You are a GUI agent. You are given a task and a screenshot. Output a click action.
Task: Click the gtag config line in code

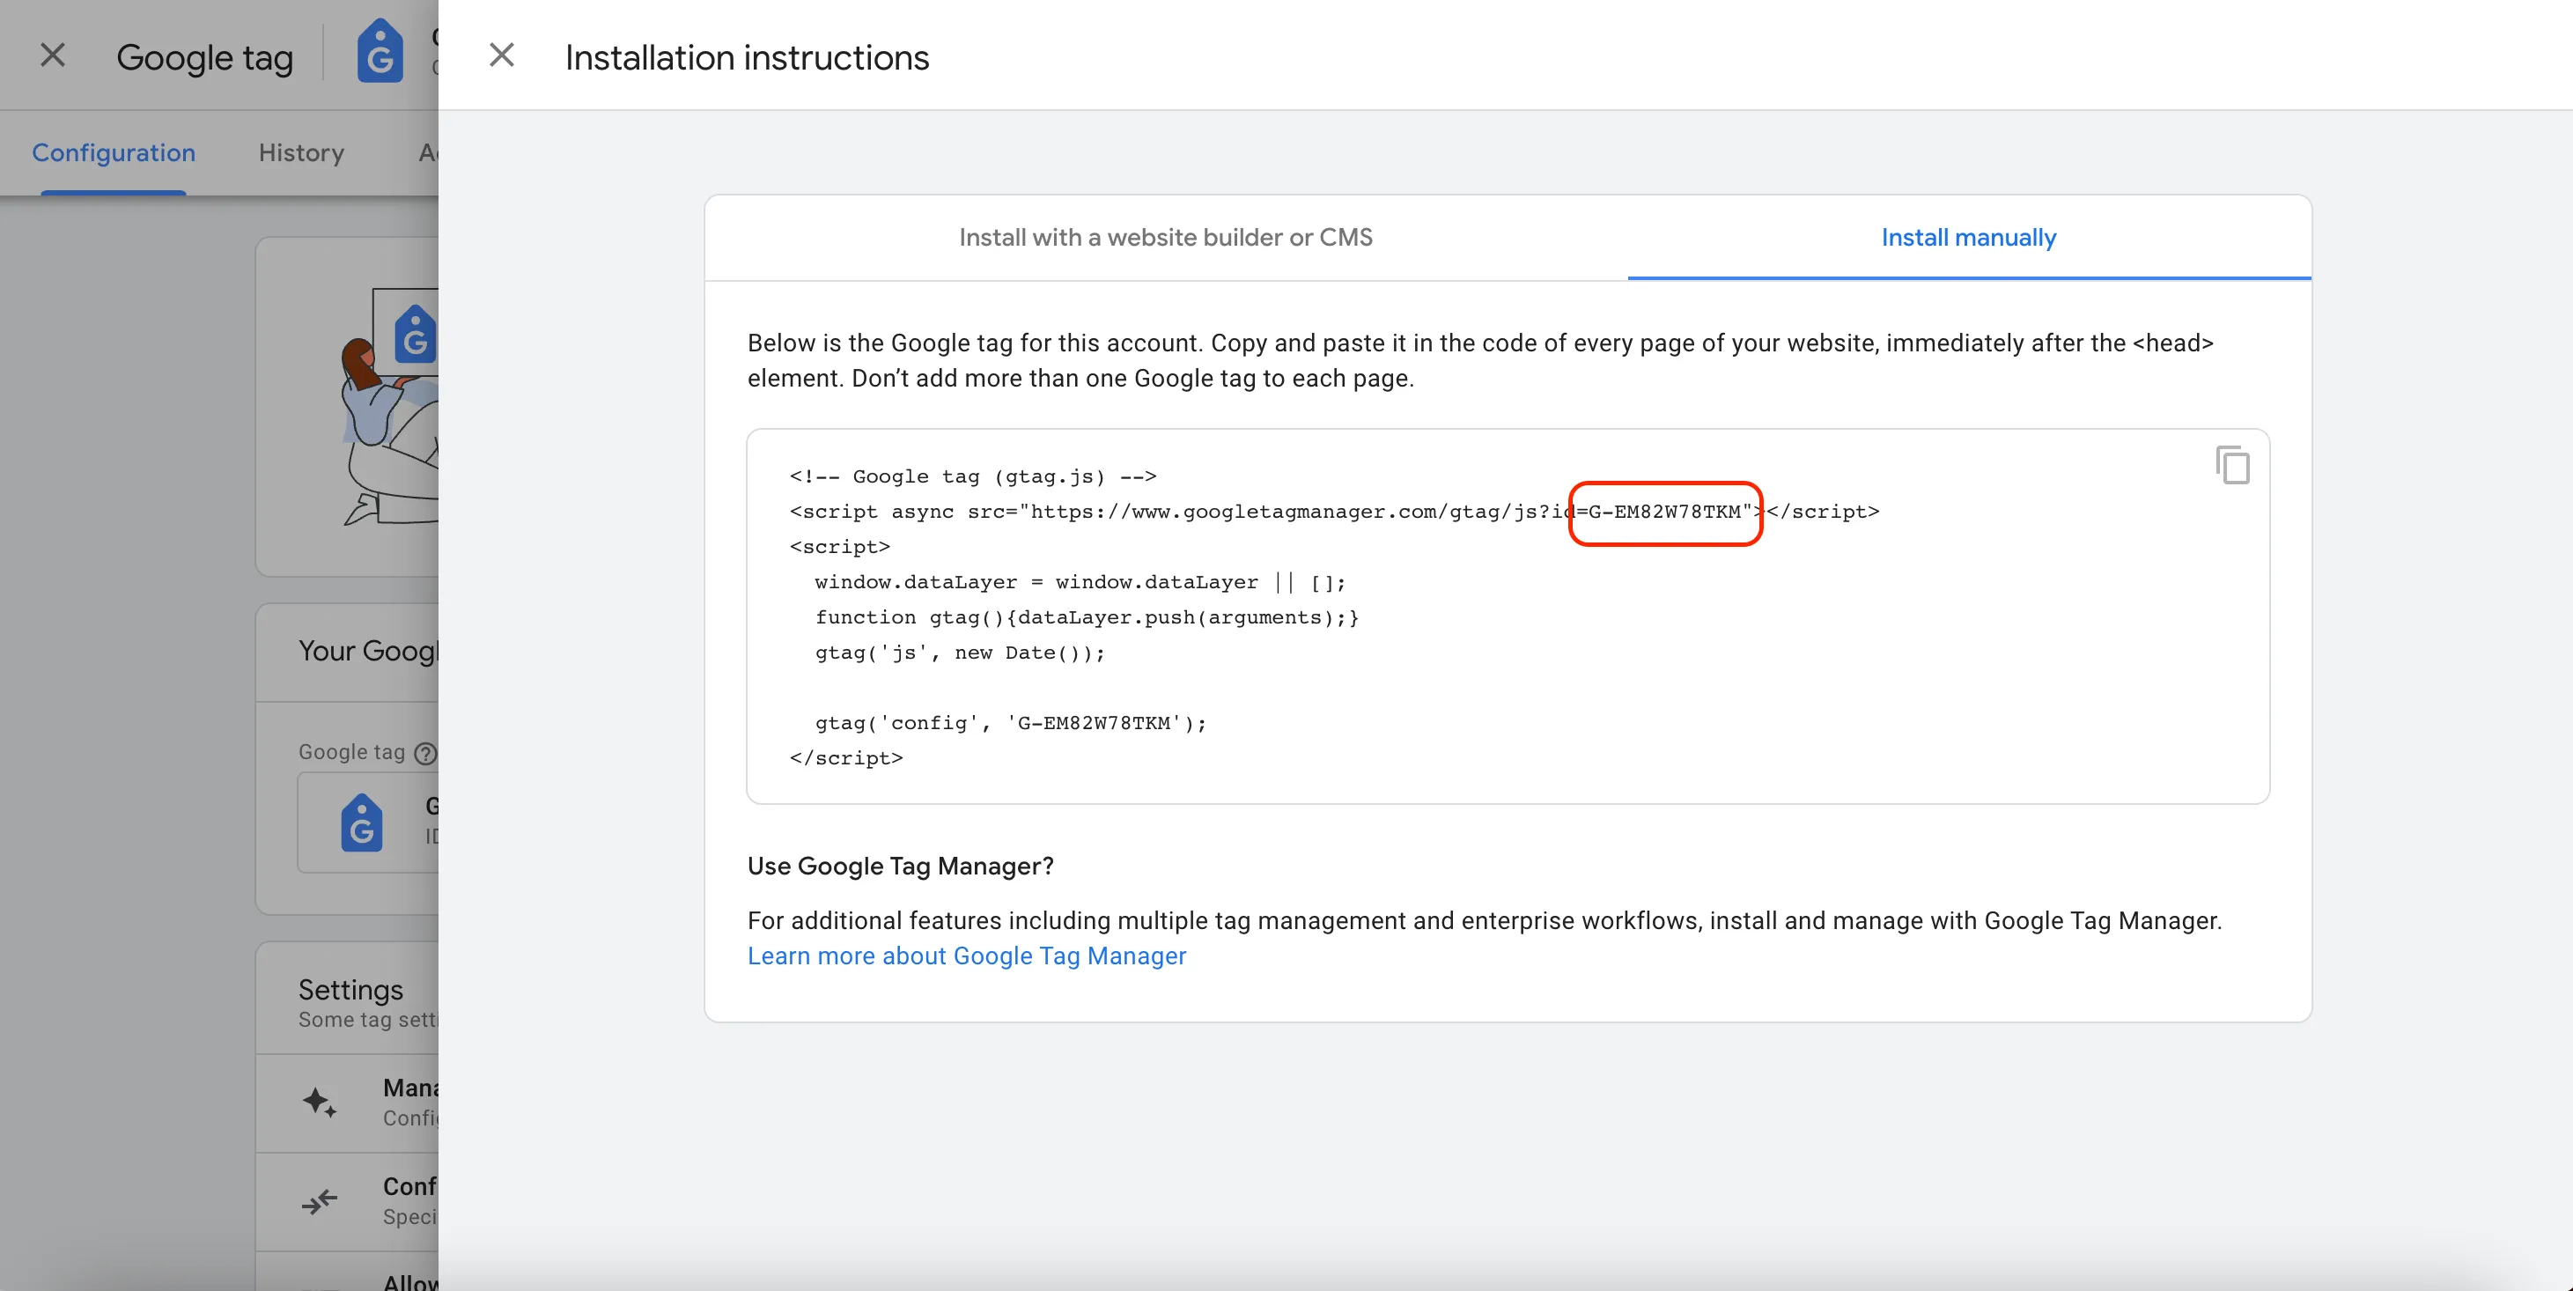(x=1010, y=724)
